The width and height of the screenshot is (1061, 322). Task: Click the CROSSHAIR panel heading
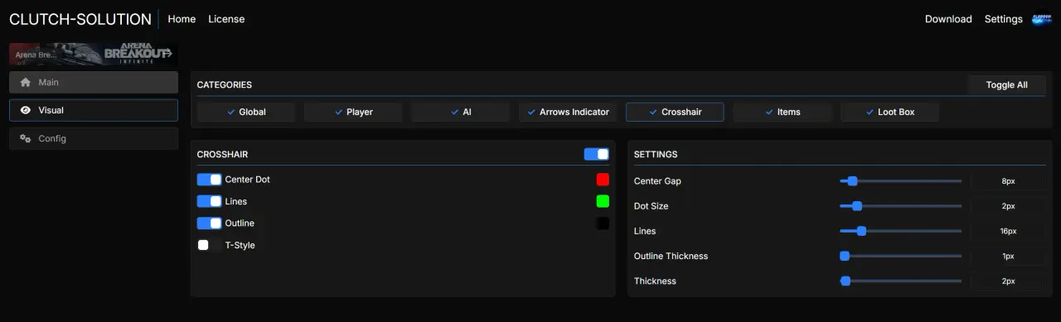click(222, 154)
